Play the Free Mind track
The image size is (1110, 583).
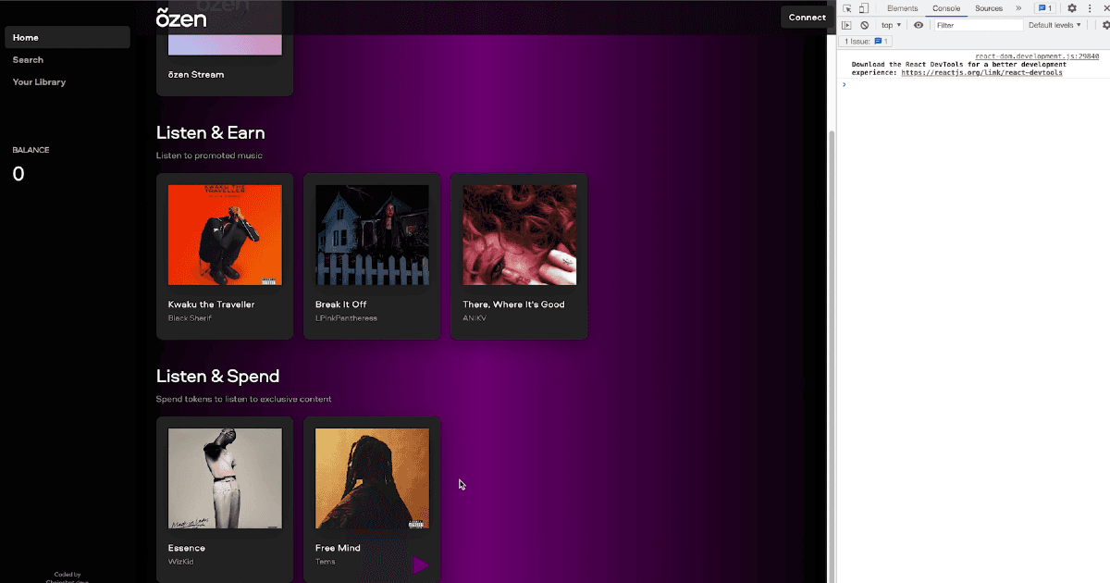coord(421,564)
